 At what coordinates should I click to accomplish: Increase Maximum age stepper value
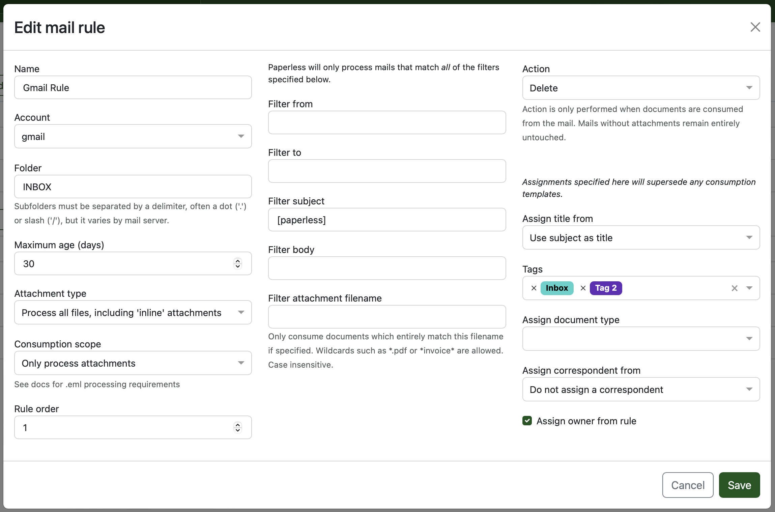[238, 261]
